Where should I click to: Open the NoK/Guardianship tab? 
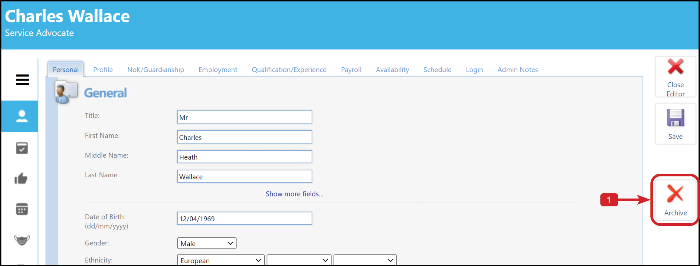click(155, 70)
